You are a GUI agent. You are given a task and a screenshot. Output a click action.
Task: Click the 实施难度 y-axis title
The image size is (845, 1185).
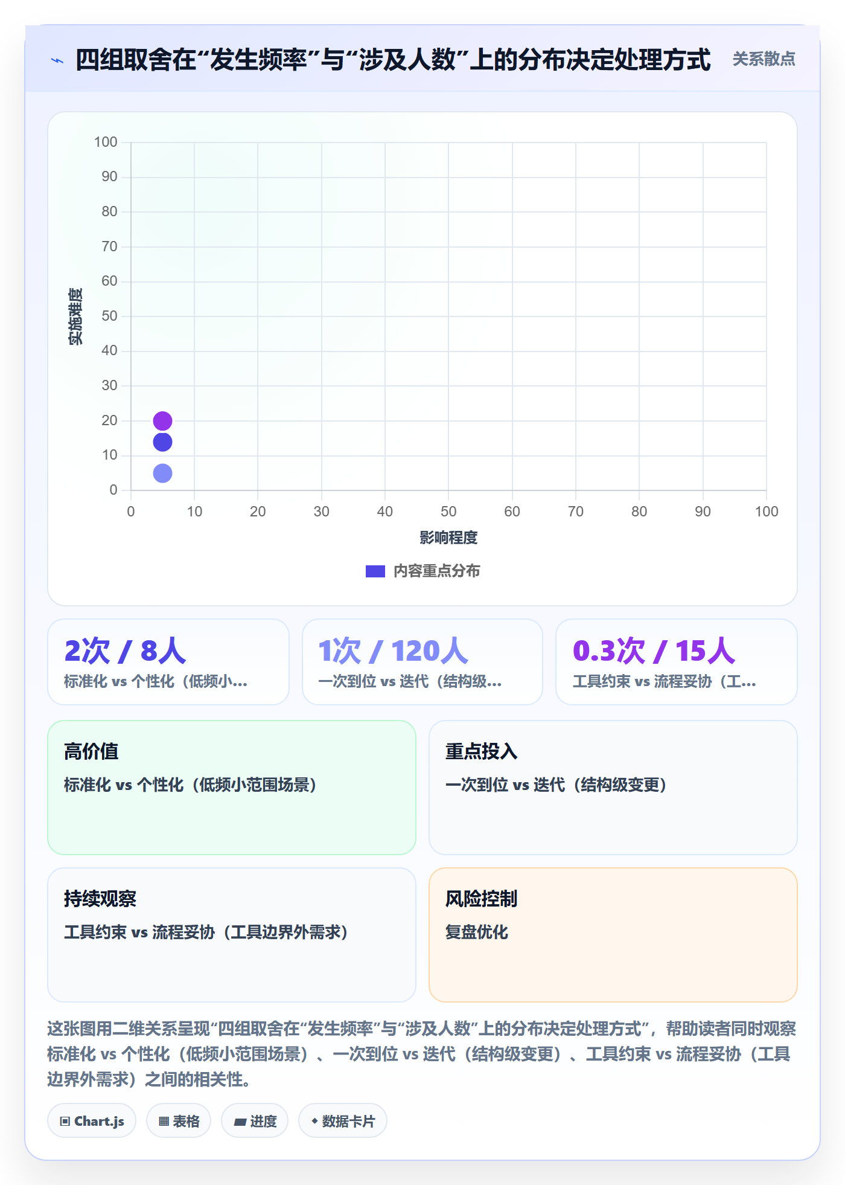75,316
